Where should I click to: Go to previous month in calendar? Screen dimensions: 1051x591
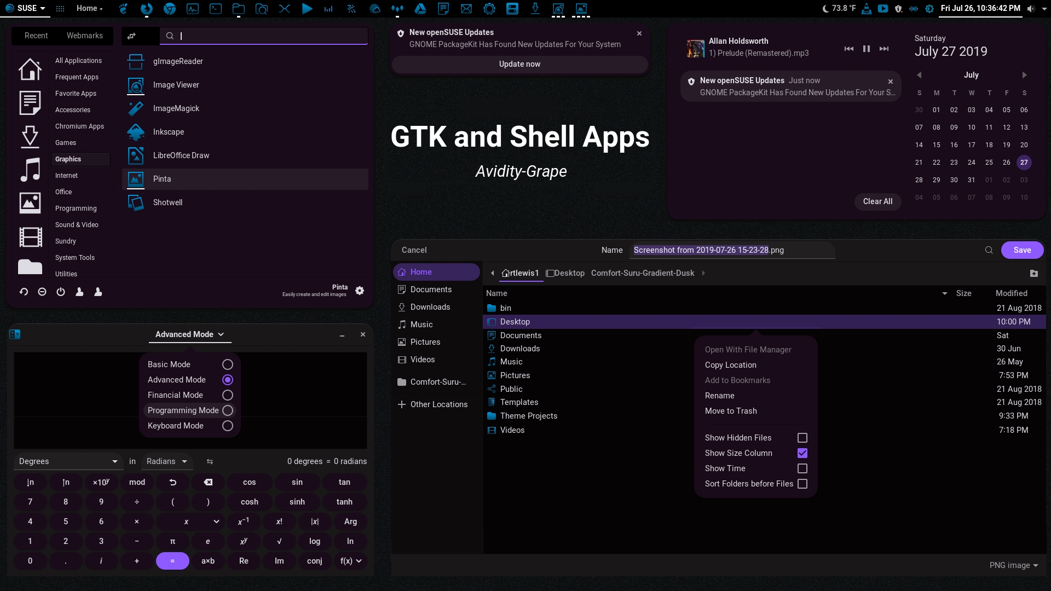click(919, 75)
